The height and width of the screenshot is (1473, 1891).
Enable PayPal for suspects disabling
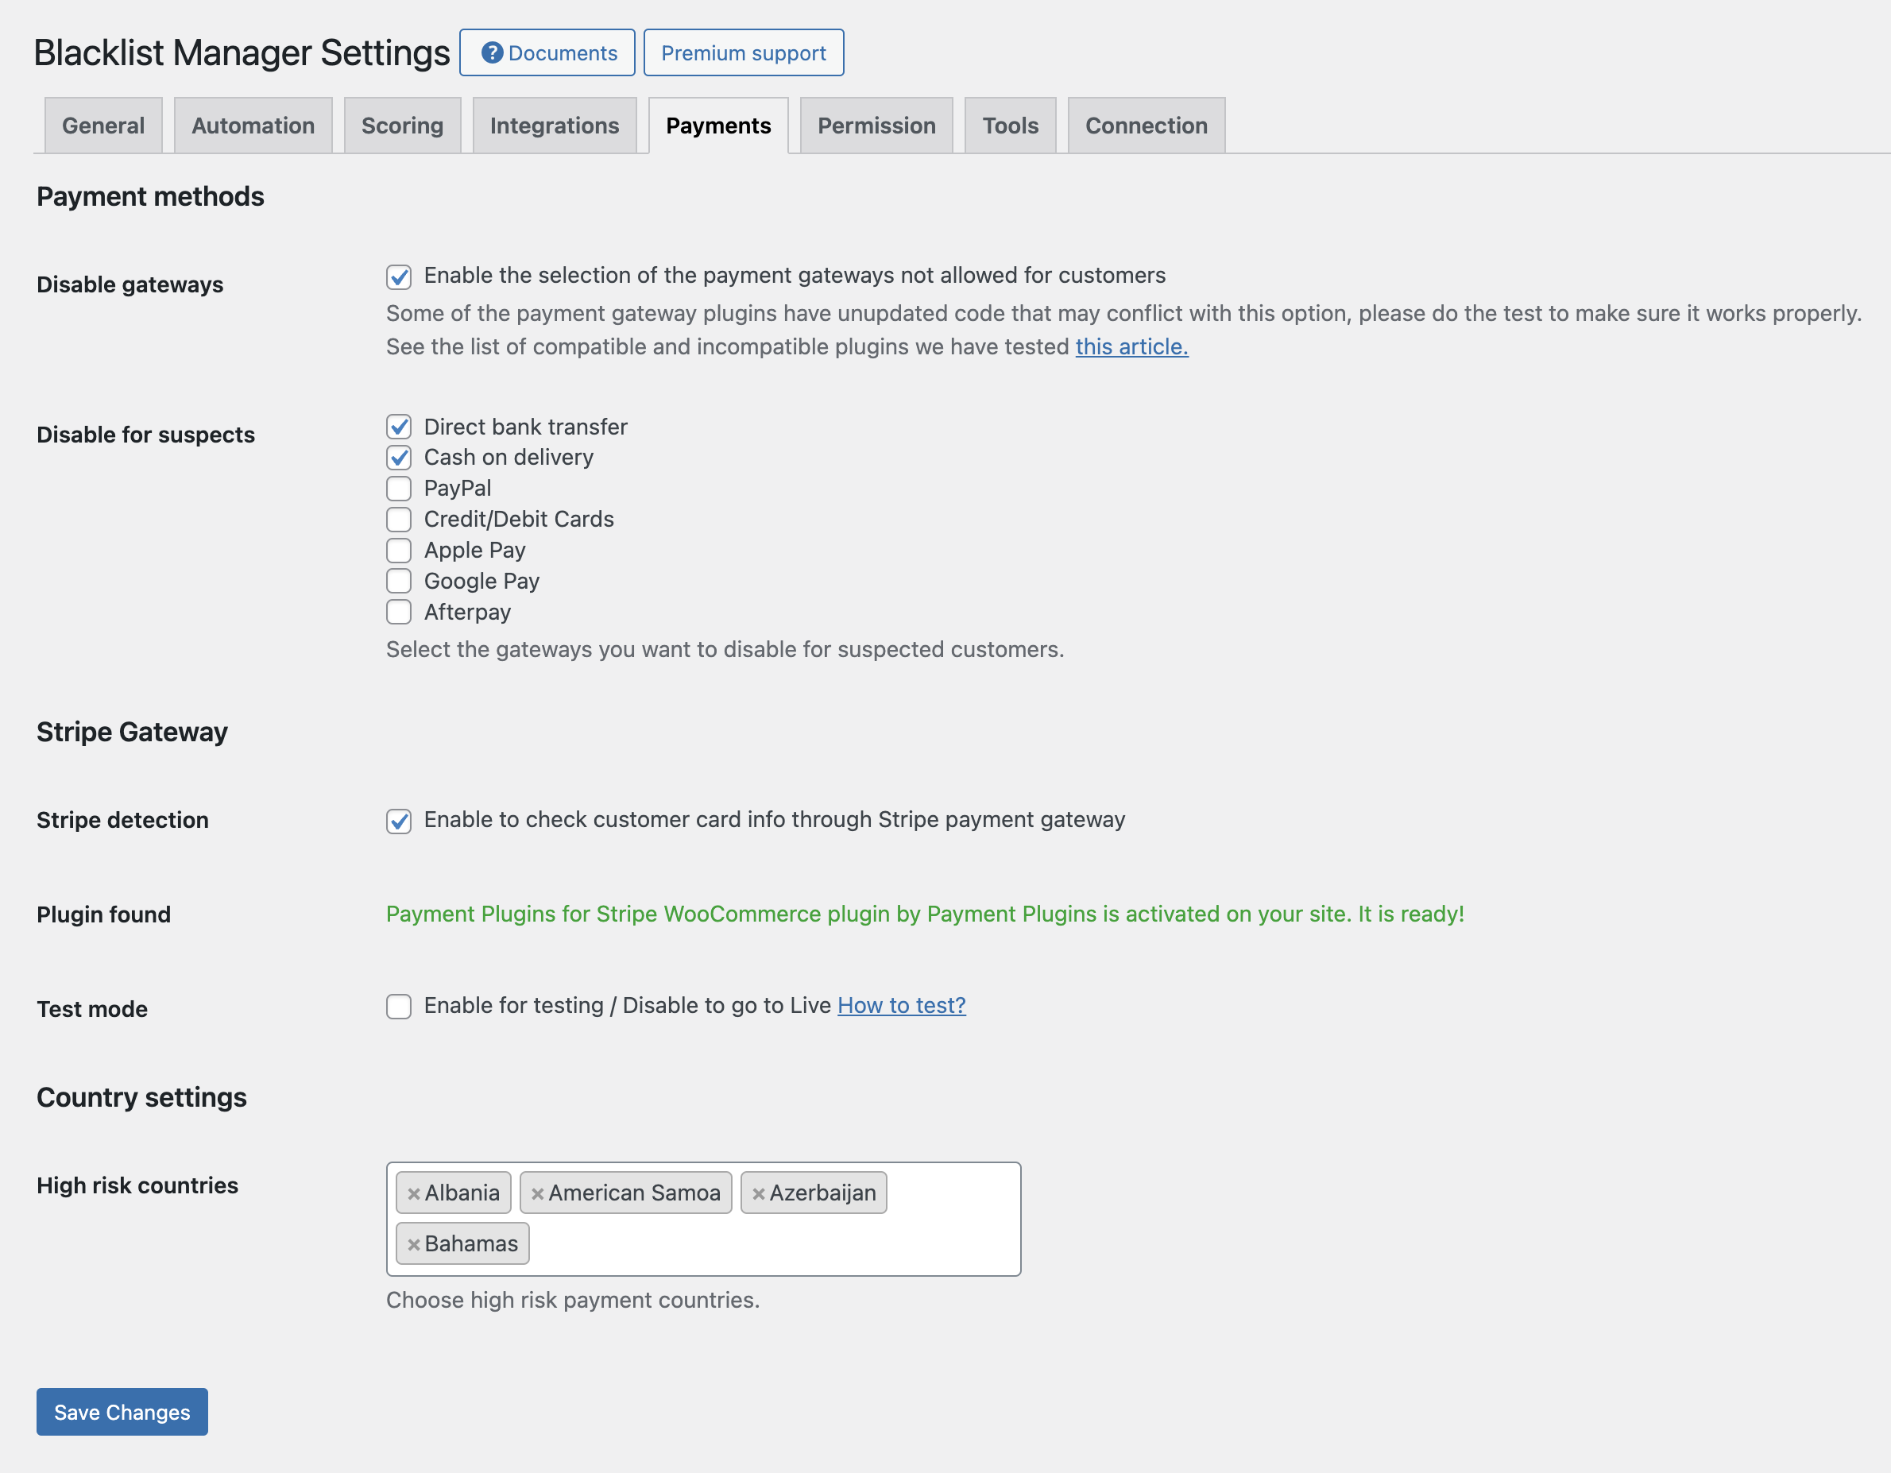click(x=398, y=489)
